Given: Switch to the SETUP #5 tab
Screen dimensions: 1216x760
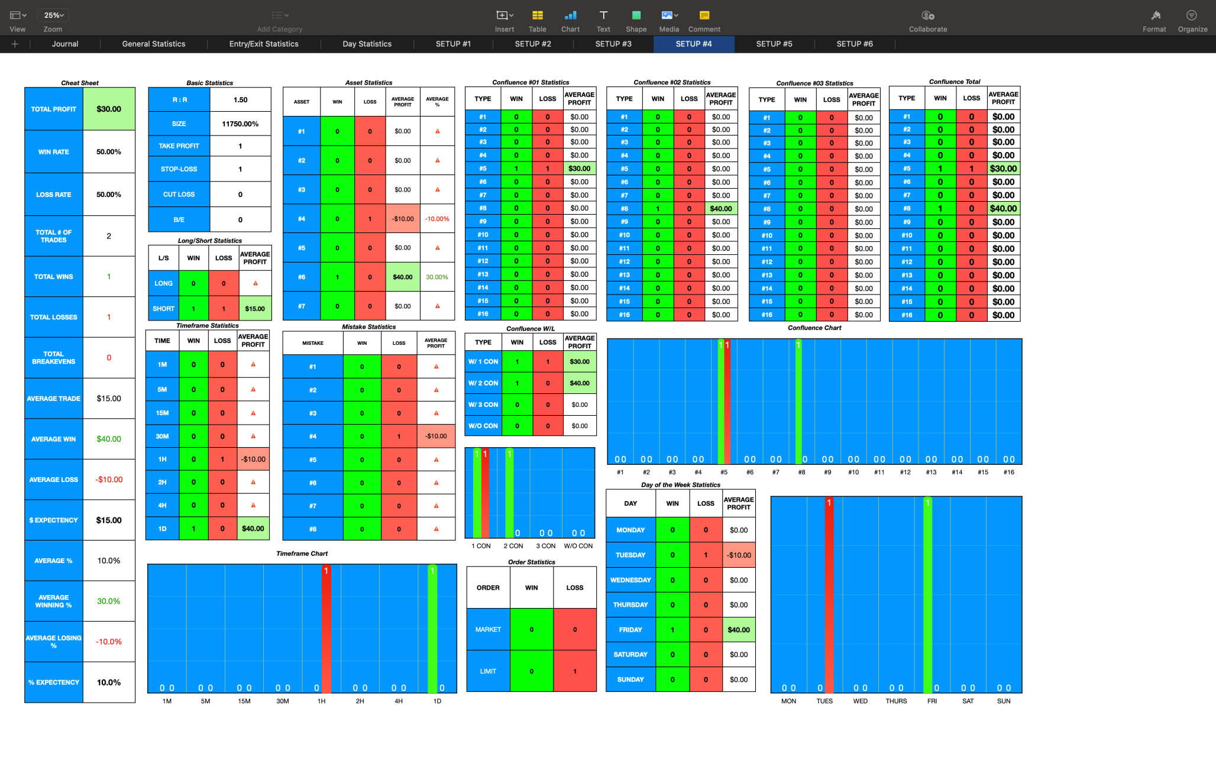Looking at the screenshot, I should point(774,44).
